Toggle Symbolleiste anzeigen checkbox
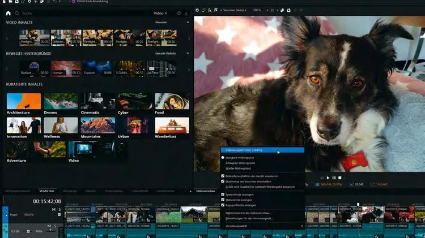Screen dimensions: 425x238 click(223, 194)
